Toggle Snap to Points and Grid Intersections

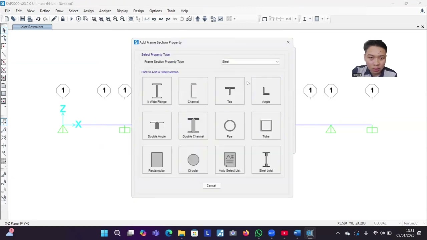click(4, 122)
